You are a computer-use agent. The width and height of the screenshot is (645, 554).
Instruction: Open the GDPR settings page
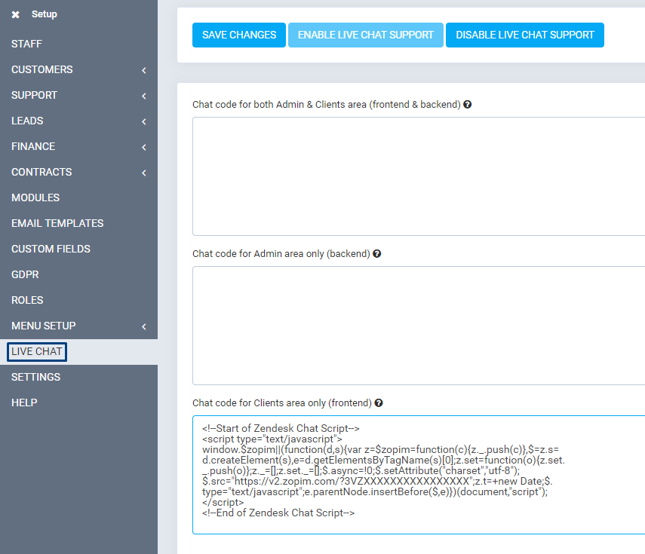tap(24, 274)
